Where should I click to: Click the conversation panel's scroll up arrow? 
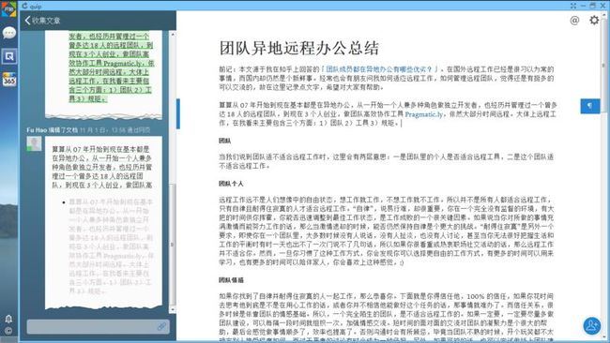pyautogui.click(x=173, y=35)
